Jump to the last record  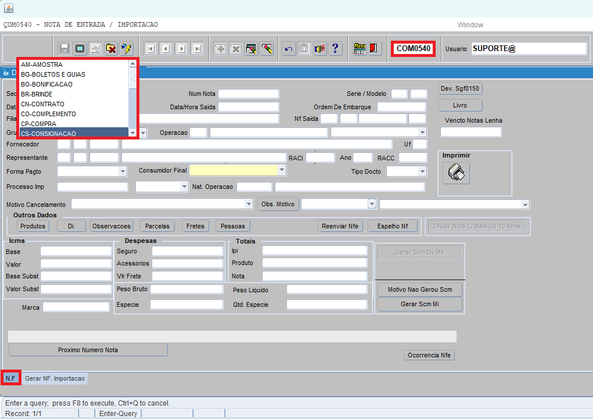click(x=197, y=48)
